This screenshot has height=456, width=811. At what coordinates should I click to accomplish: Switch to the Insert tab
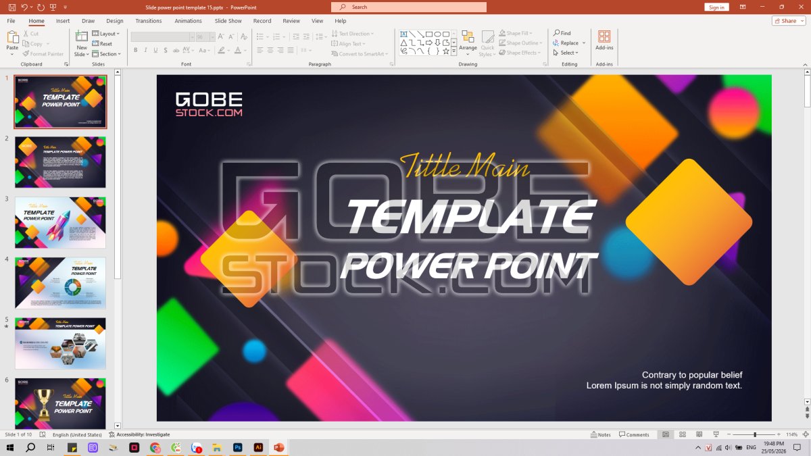click(x=63, y=21)
